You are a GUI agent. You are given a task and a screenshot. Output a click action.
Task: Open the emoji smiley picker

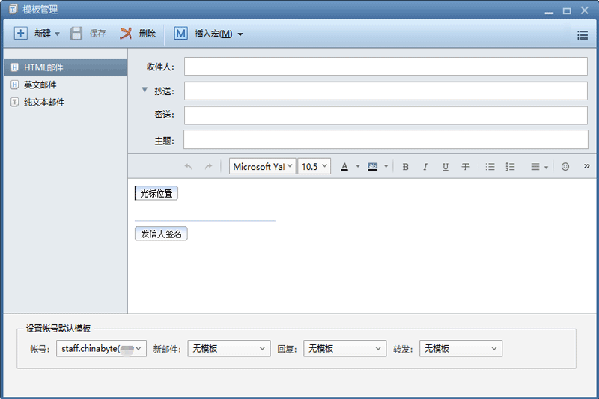[565, 167]
